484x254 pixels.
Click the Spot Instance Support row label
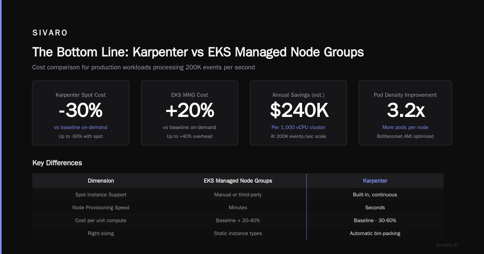click(x=101, y=195)
